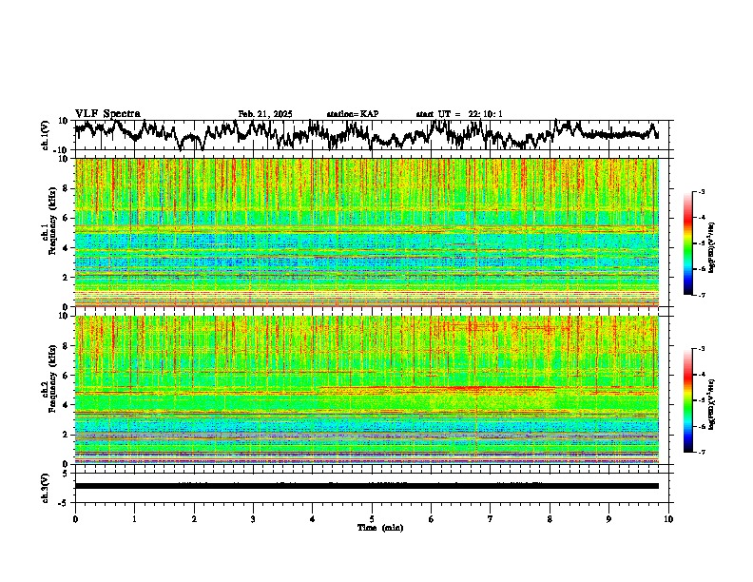Image resolution: width=753 pixels, height=582 pixels.
Task: Click the ch.3 black voltage bar
Action: (366, 486)
